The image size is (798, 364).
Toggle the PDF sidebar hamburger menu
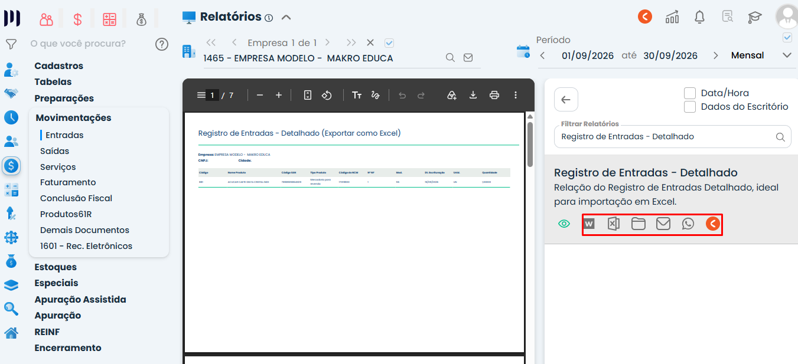pos(201,95)
